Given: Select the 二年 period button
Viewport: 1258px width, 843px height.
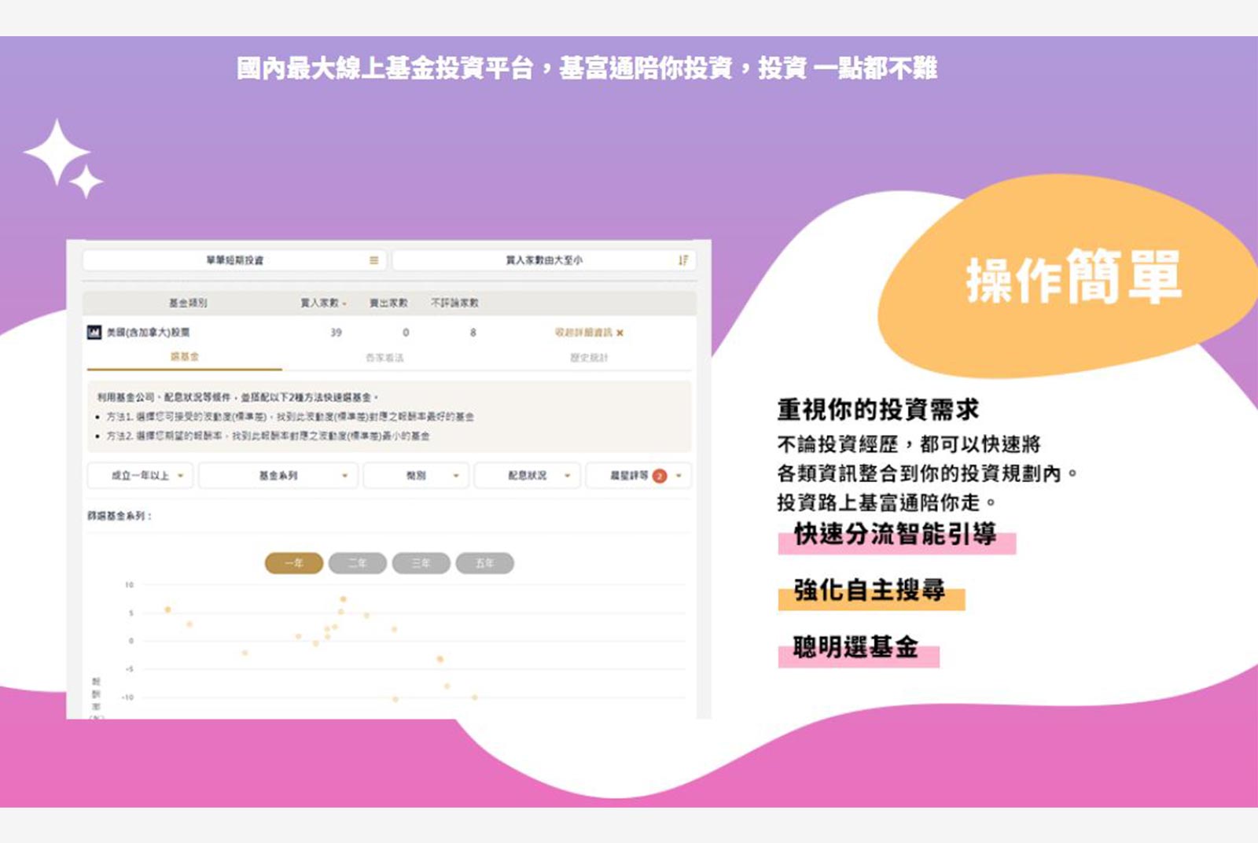Looking at the screenshot, I should 358,563.
